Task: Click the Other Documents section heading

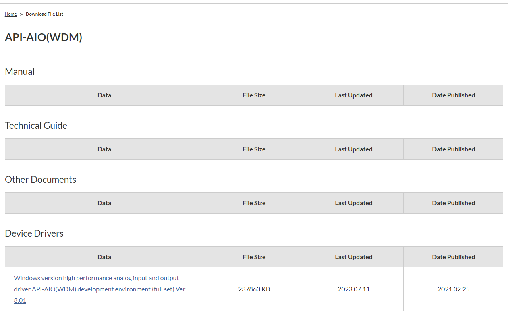Action: click(x=40, y=180)
